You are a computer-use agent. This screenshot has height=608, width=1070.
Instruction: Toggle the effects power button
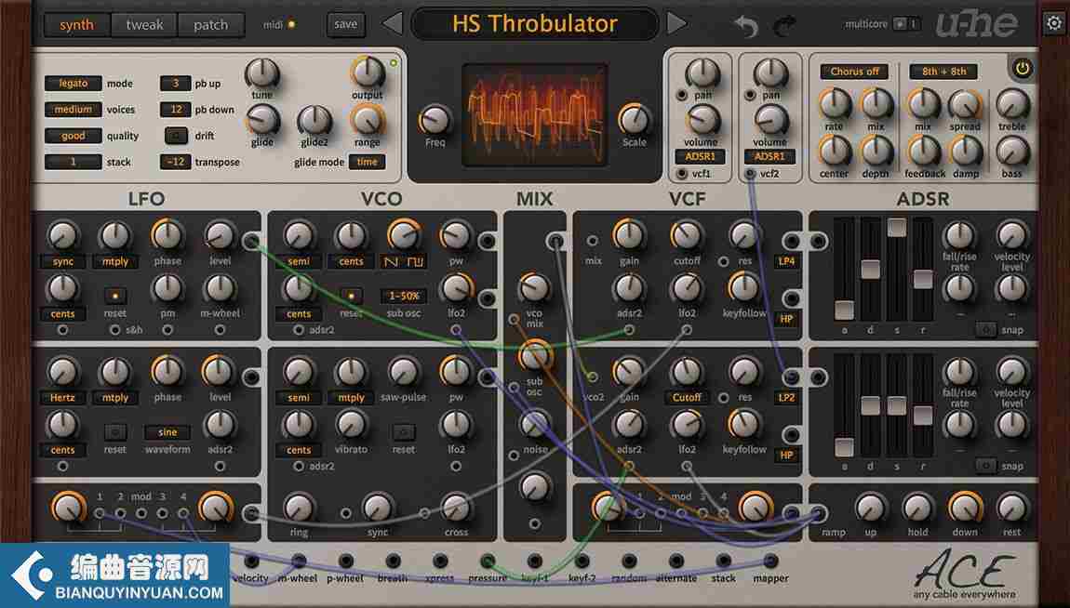click(1023, 68)
